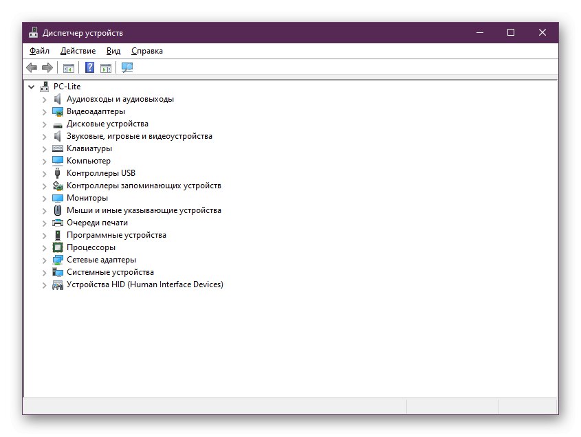Open the Вид menu

click(x=113, y=51)
